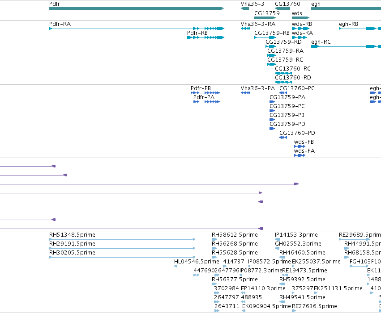Select the wds-PB protein label
This screenshot has width=381, height=313.
(x=304, y=142)
